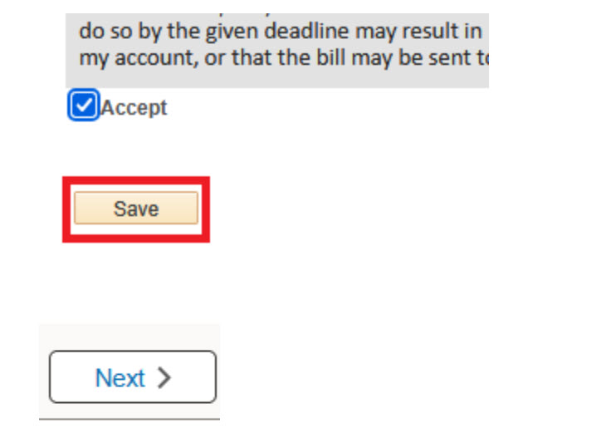
Task: Go to the next step with Next
Action: tap(133, 377)
